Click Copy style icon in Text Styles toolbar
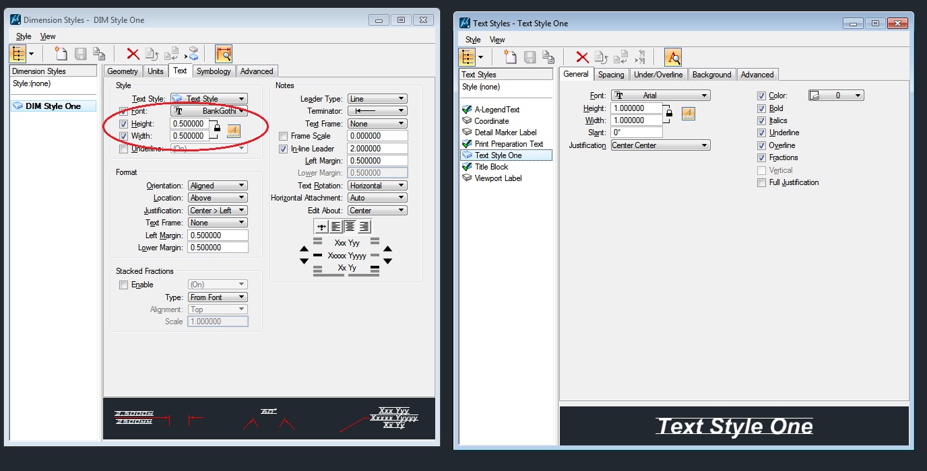 [549, 57]
